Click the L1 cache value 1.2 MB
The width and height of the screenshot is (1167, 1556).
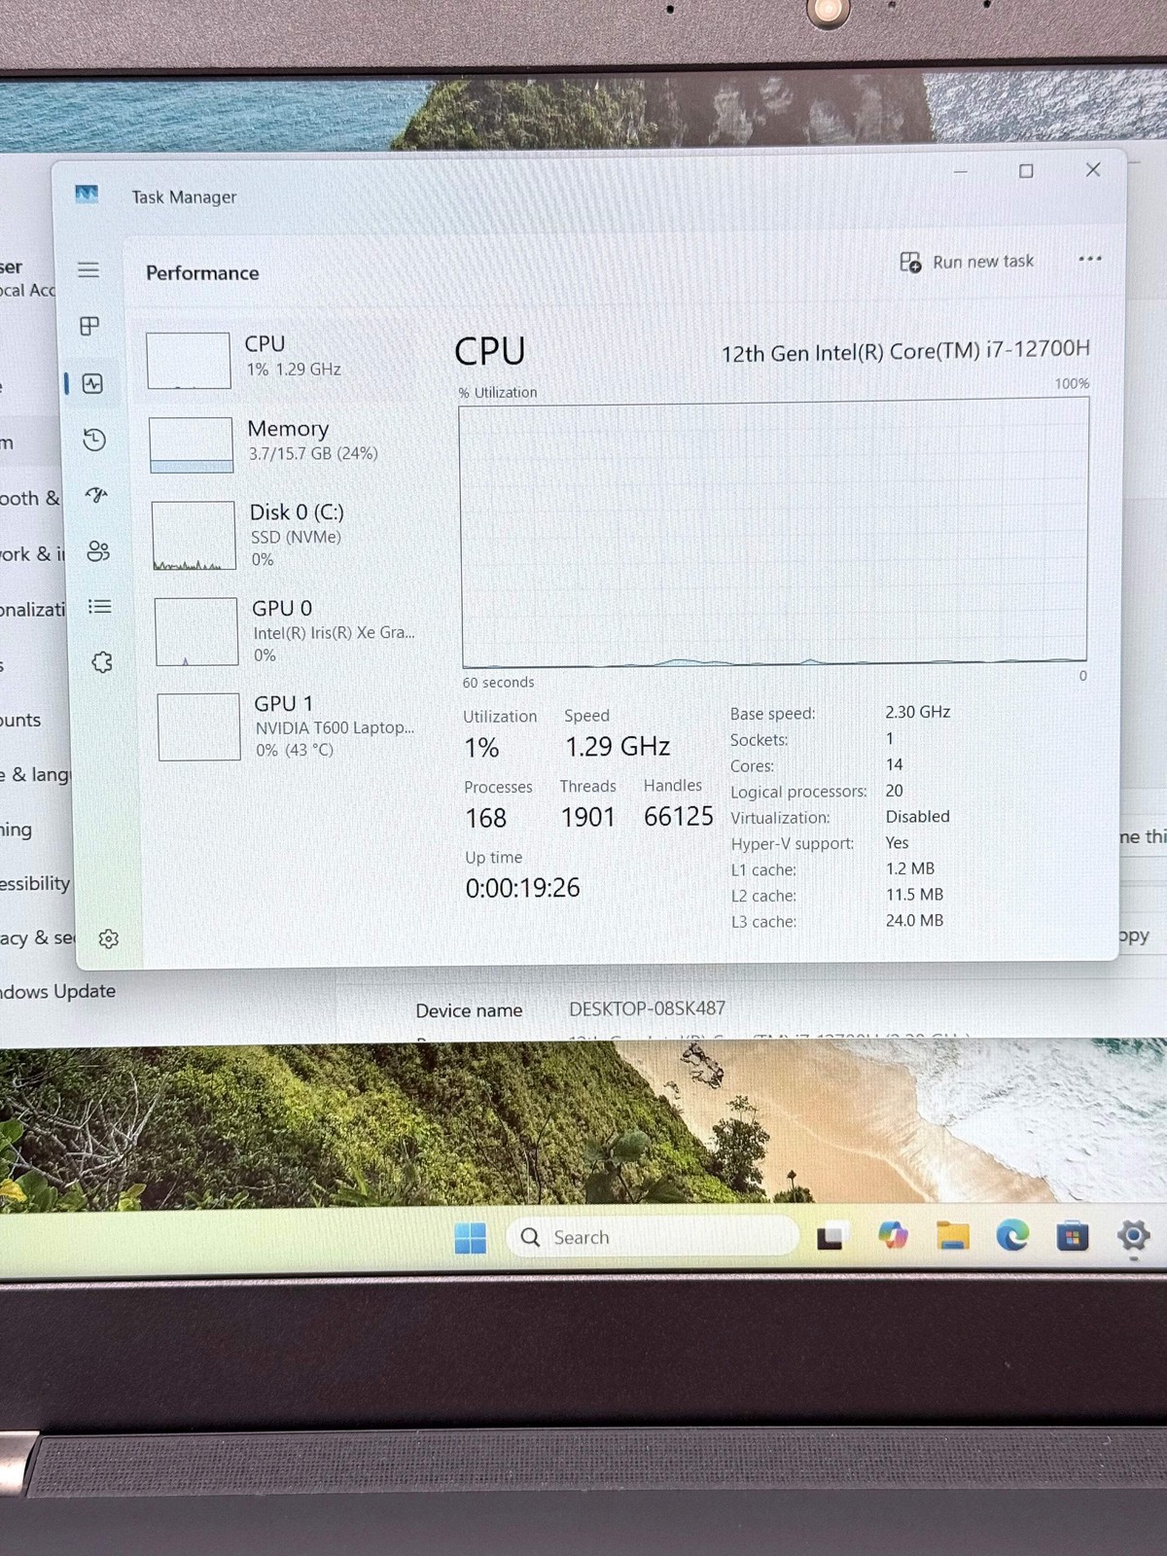pos(909,868)
